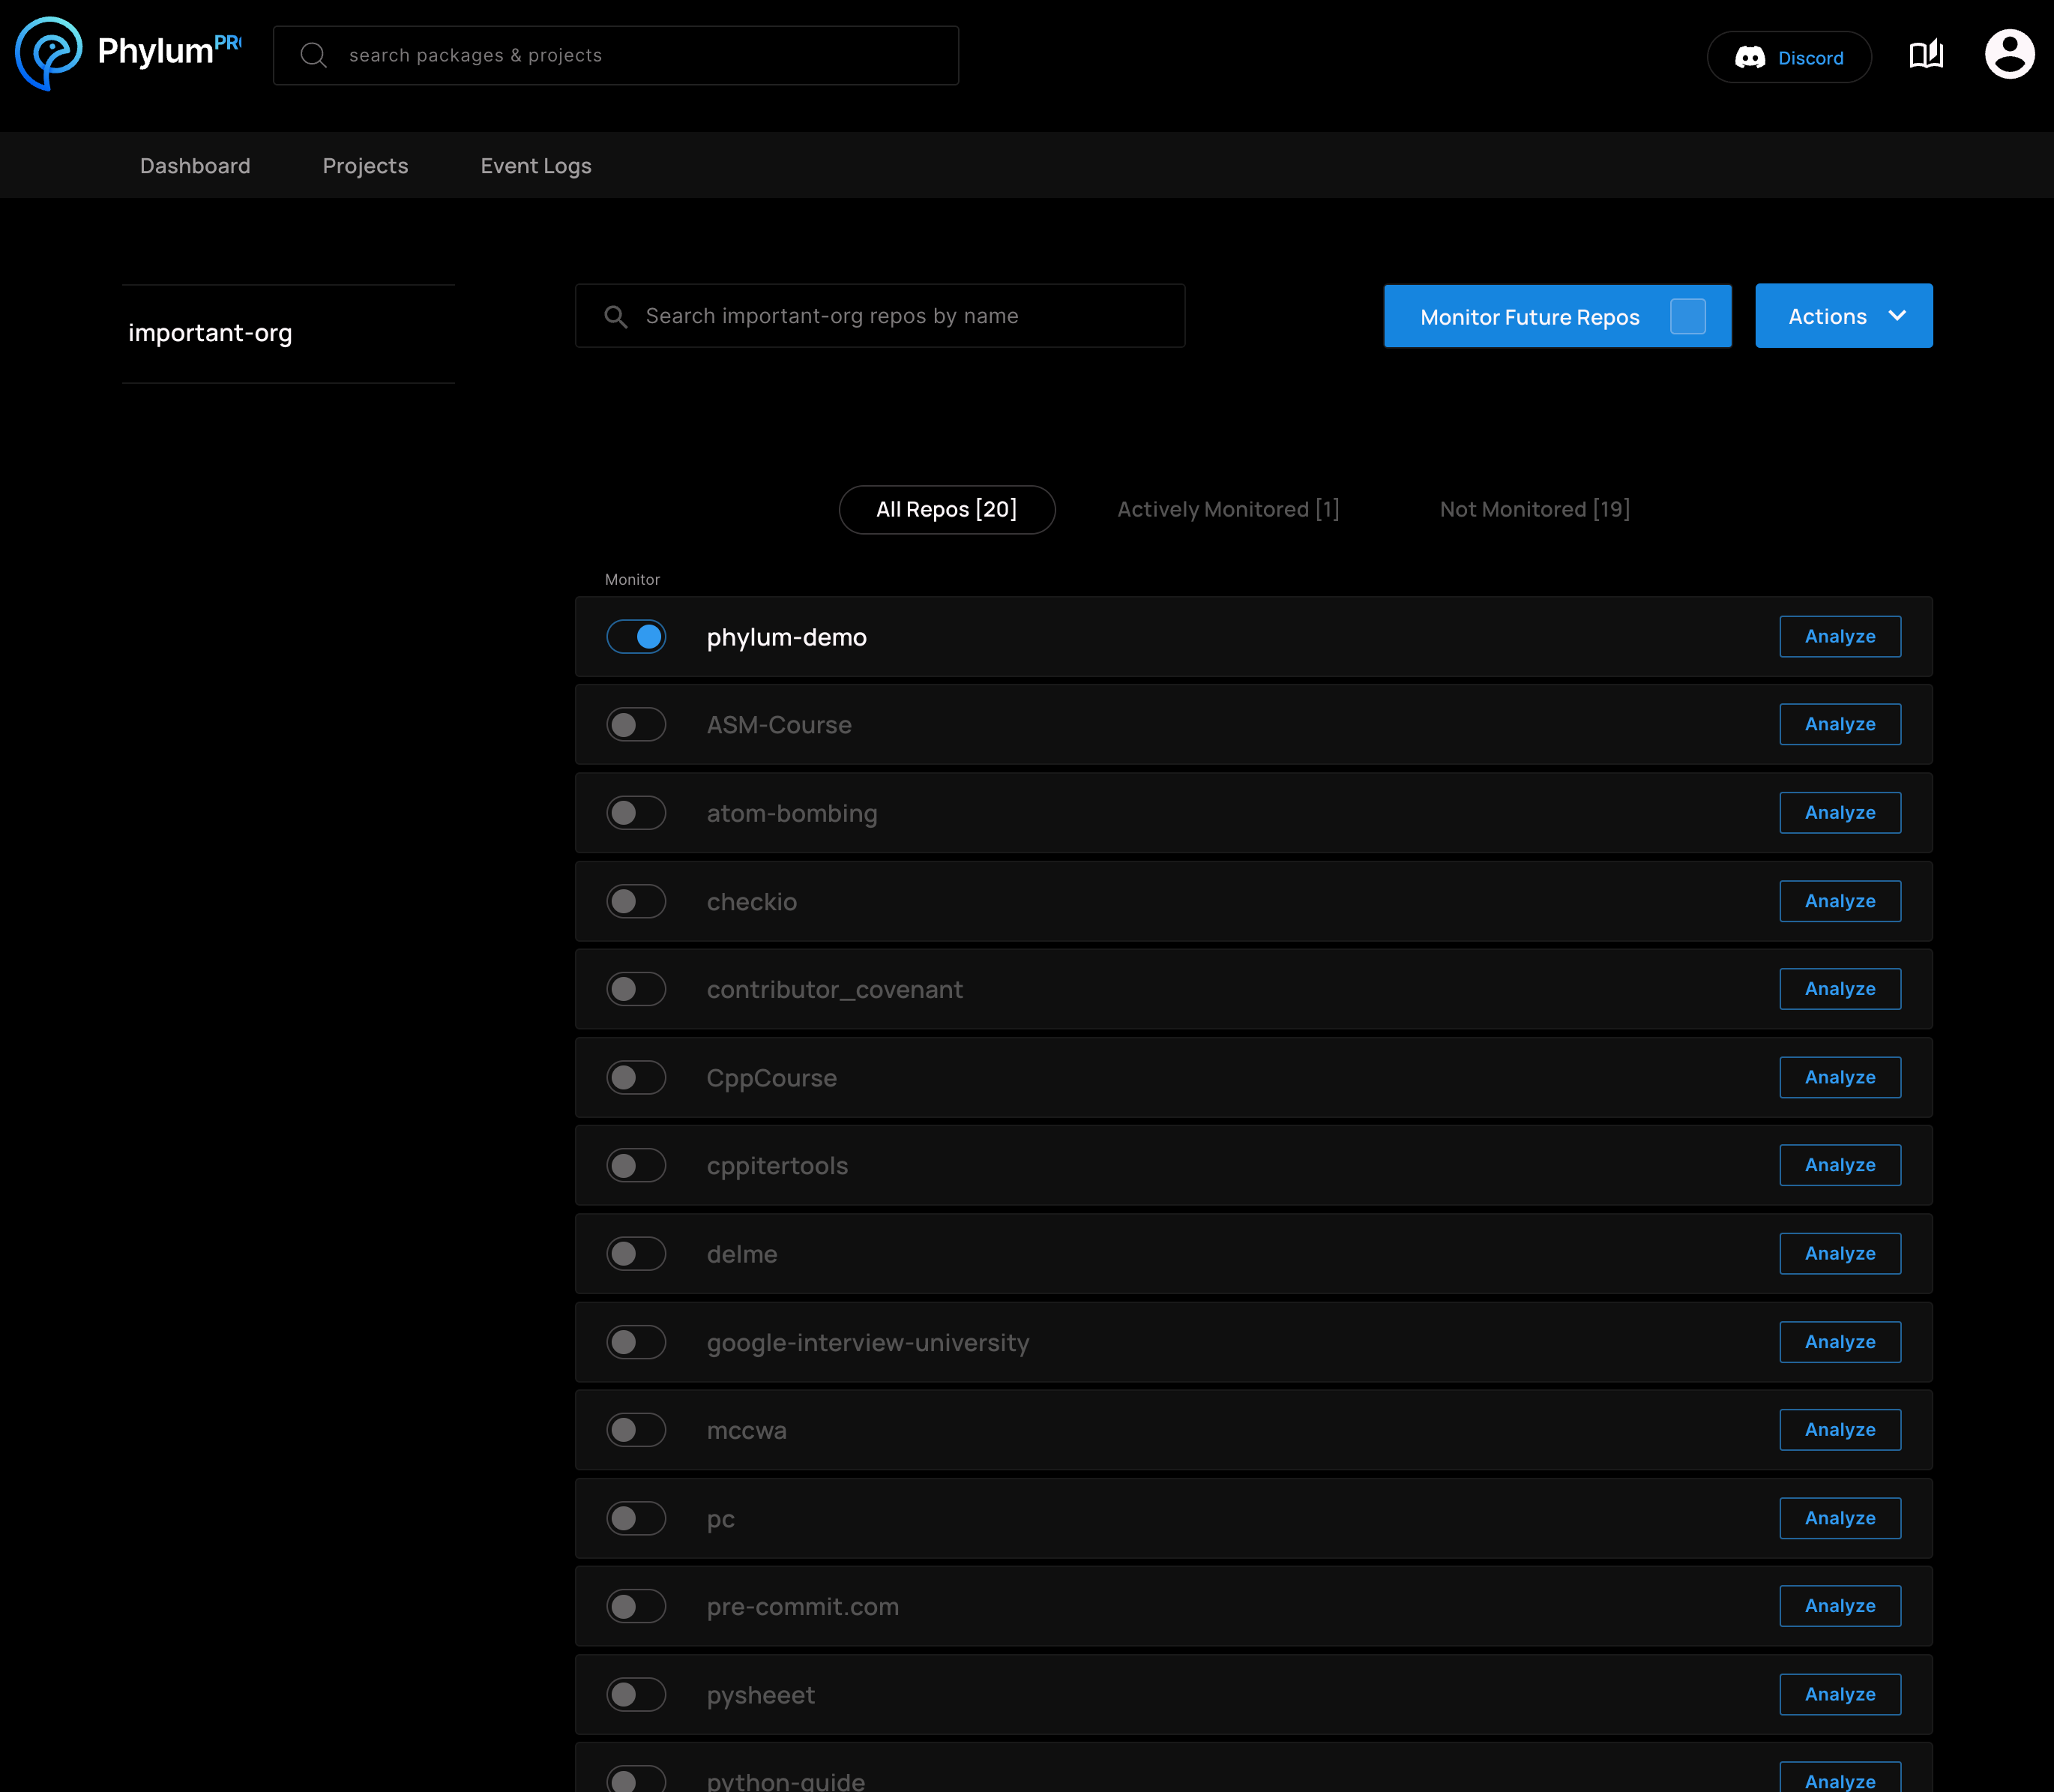
Task: Enable monitoring for atom-bombing
Action: tap(636, 813)
